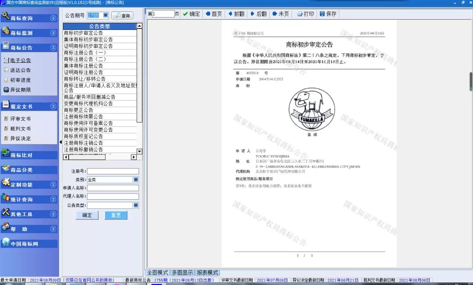
Task: Open 商品分类 from the sidebar
Action: (x=21, y=170)
